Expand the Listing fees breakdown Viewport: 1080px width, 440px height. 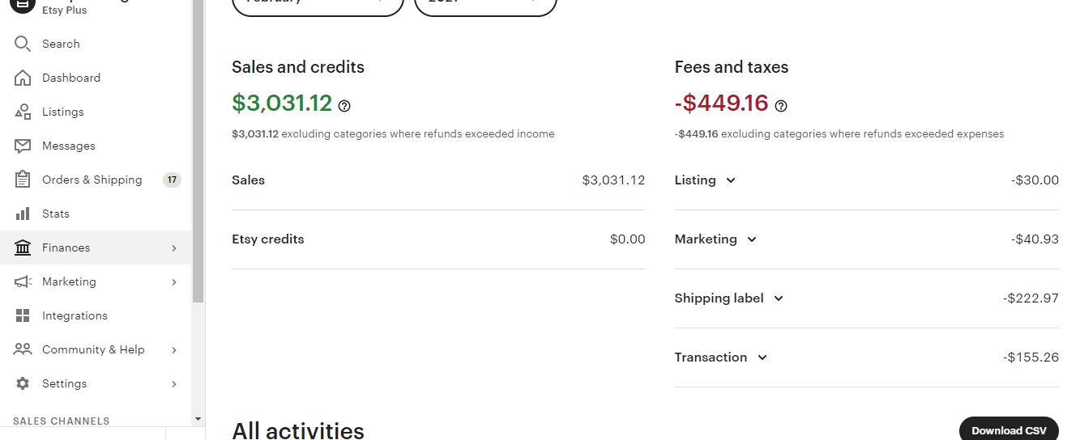coord(731,180)
